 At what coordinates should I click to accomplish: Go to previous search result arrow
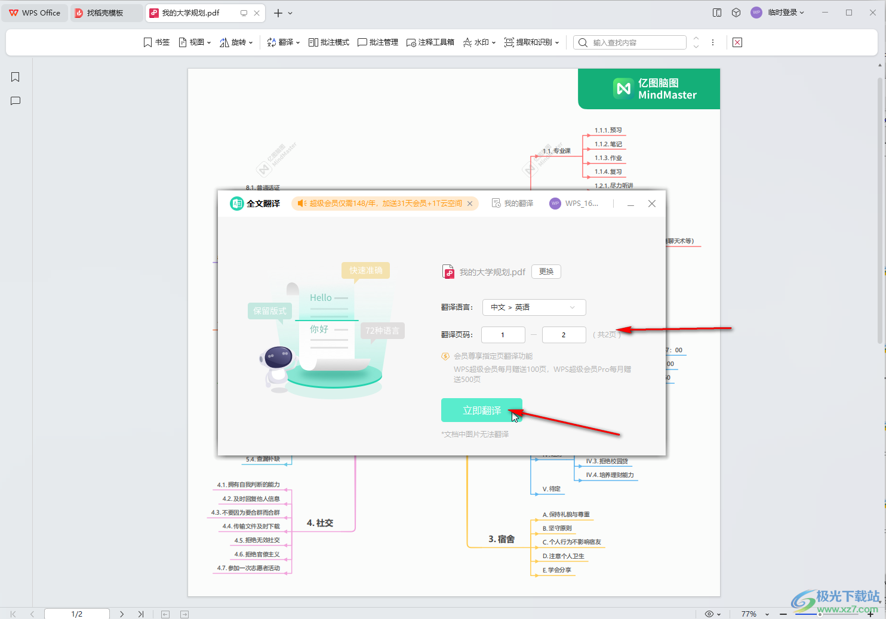696,39
